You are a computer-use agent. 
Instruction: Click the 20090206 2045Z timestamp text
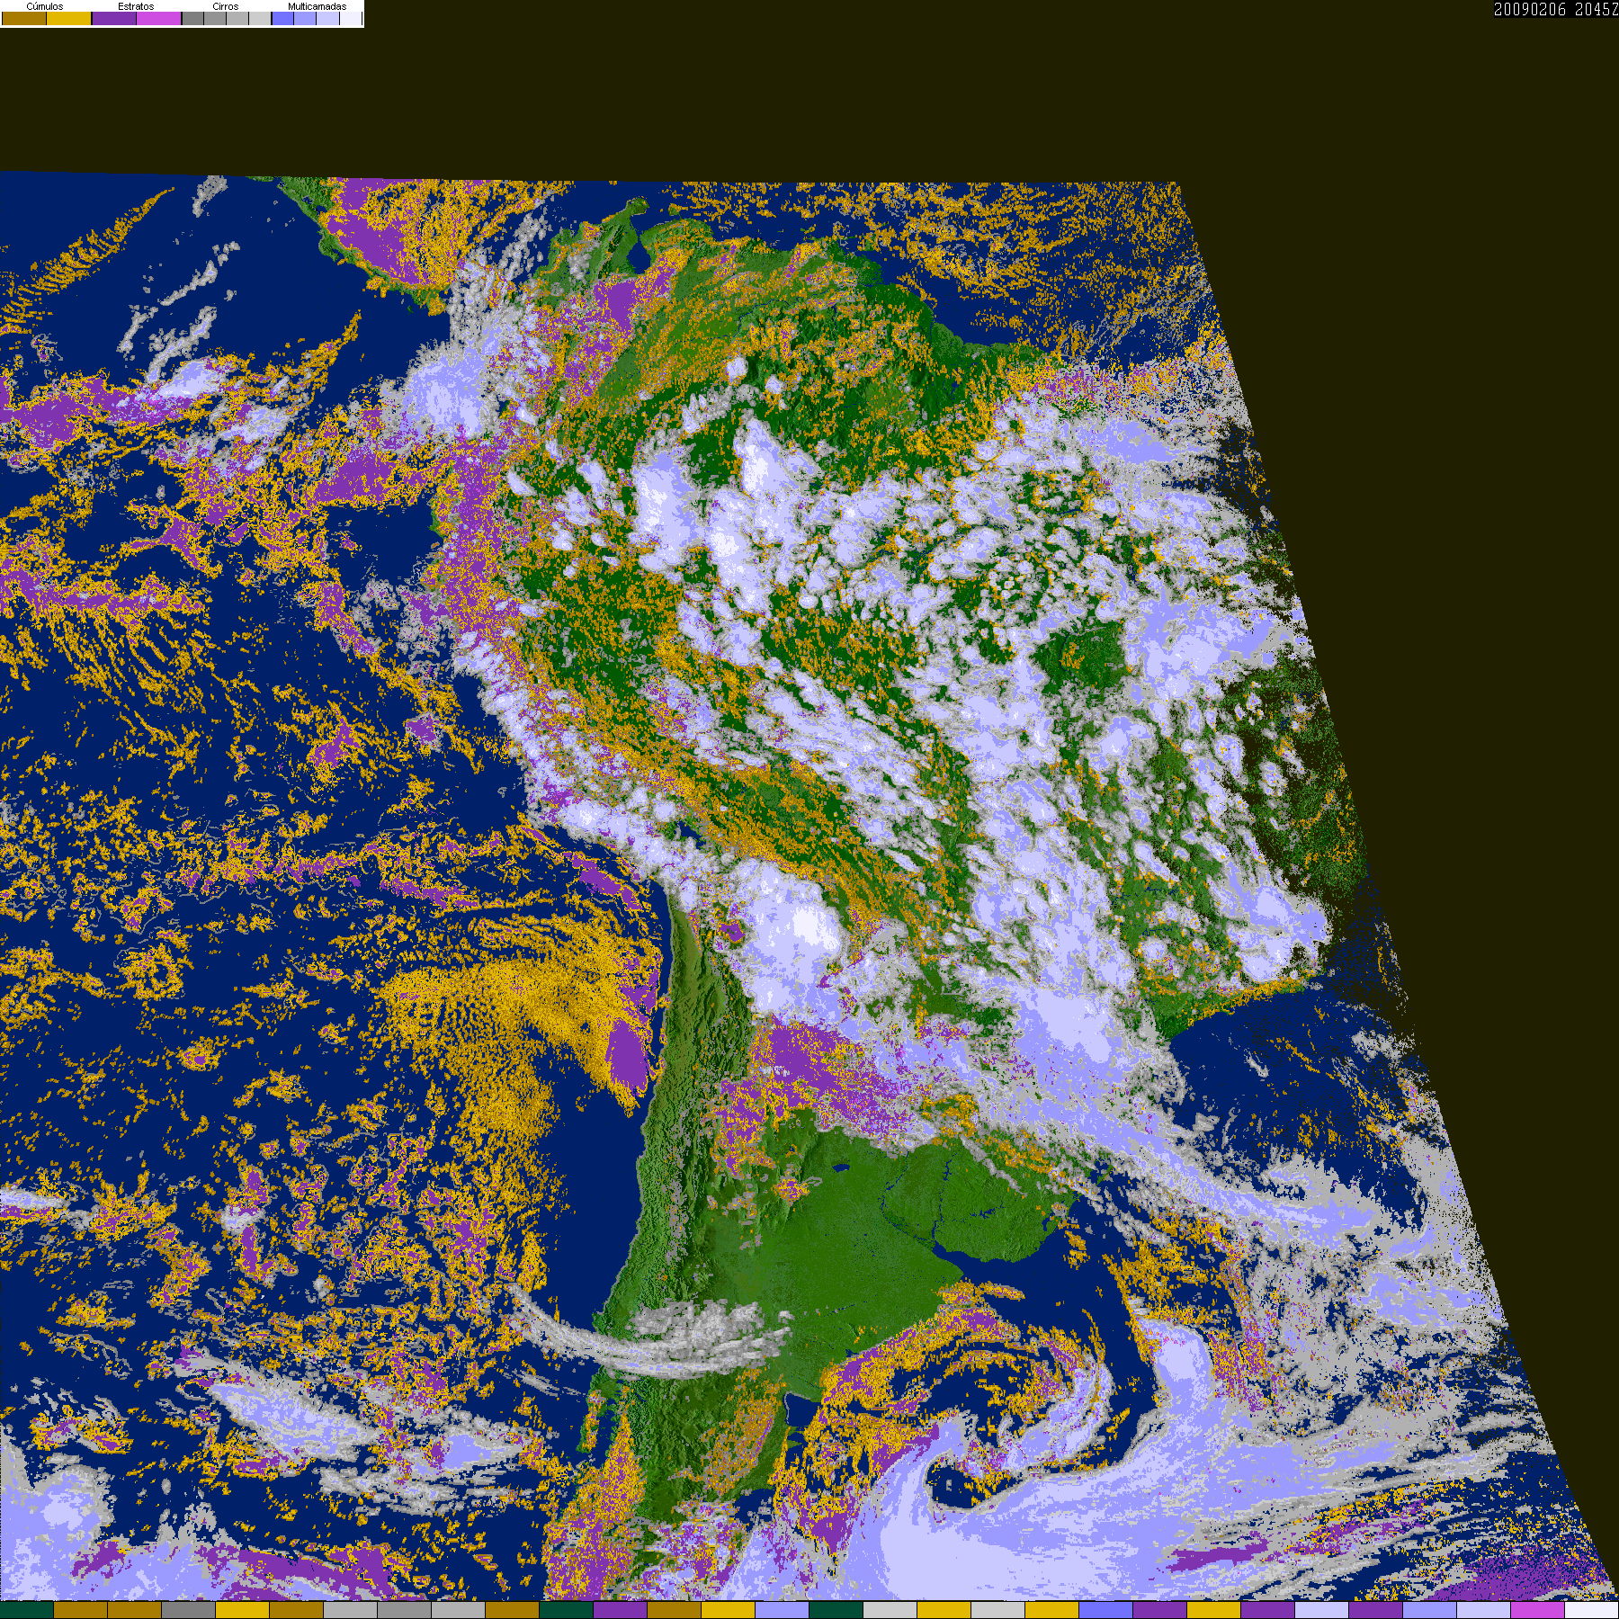pos(1556,9)
